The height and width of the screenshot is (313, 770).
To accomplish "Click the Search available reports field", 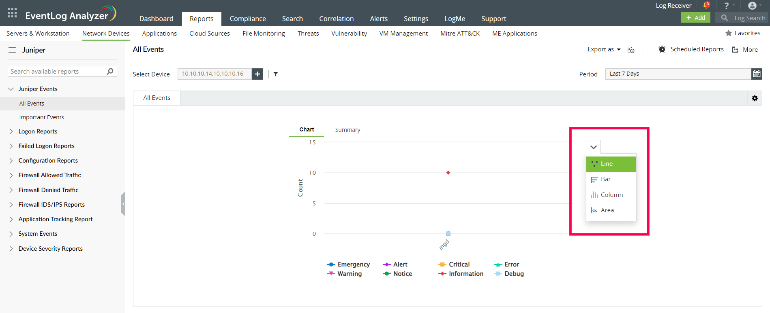I will click(57, 72).
